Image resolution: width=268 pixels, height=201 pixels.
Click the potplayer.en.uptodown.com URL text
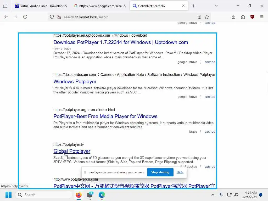82,35
